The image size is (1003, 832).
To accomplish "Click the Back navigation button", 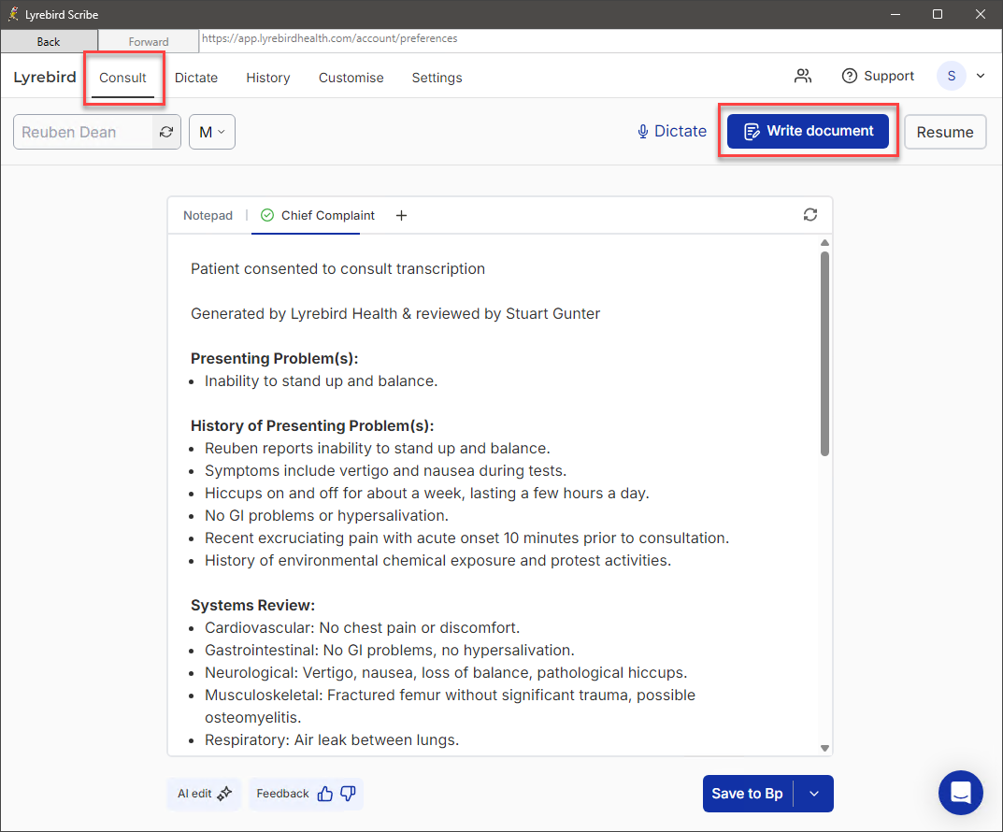I will (49, 41).
